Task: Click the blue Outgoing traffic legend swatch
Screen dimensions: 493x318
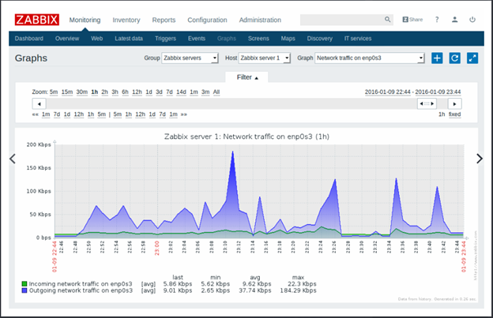Action: point(24,290)
